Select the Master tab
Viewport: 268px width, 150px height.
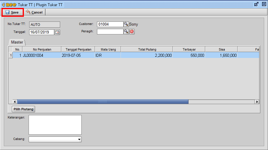click(x=17, y=42)
